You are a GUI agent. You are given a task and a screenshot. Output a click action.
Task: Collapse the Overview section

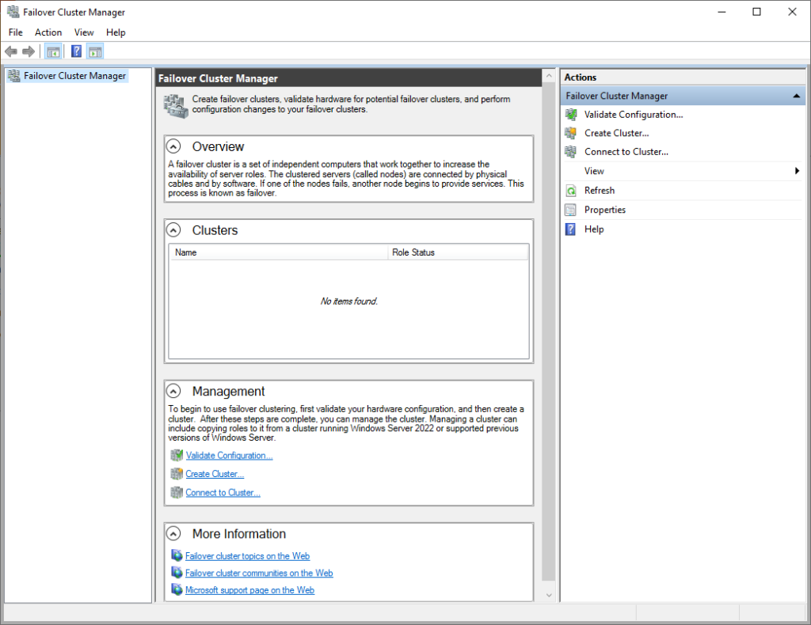173,146
